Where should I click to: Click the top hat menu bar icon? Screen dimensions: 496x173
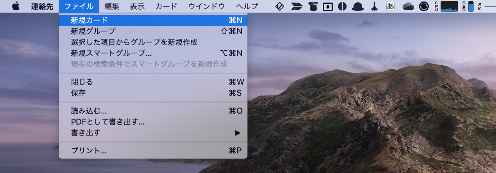[313, 6]
